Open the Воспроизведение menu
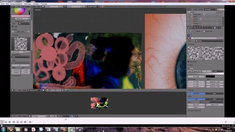Screen dimensions: 235x132 pyautogui.click(x=16, y=4)
